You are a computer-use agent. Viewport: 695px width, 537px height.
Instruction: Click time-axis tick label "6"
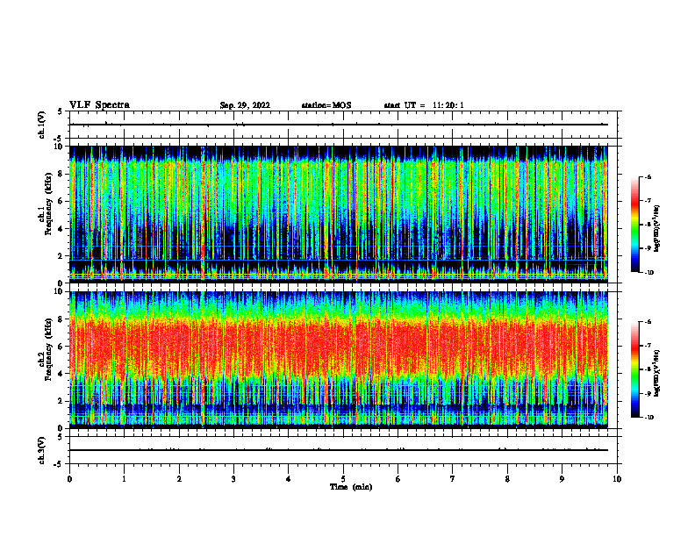[398, 479]
